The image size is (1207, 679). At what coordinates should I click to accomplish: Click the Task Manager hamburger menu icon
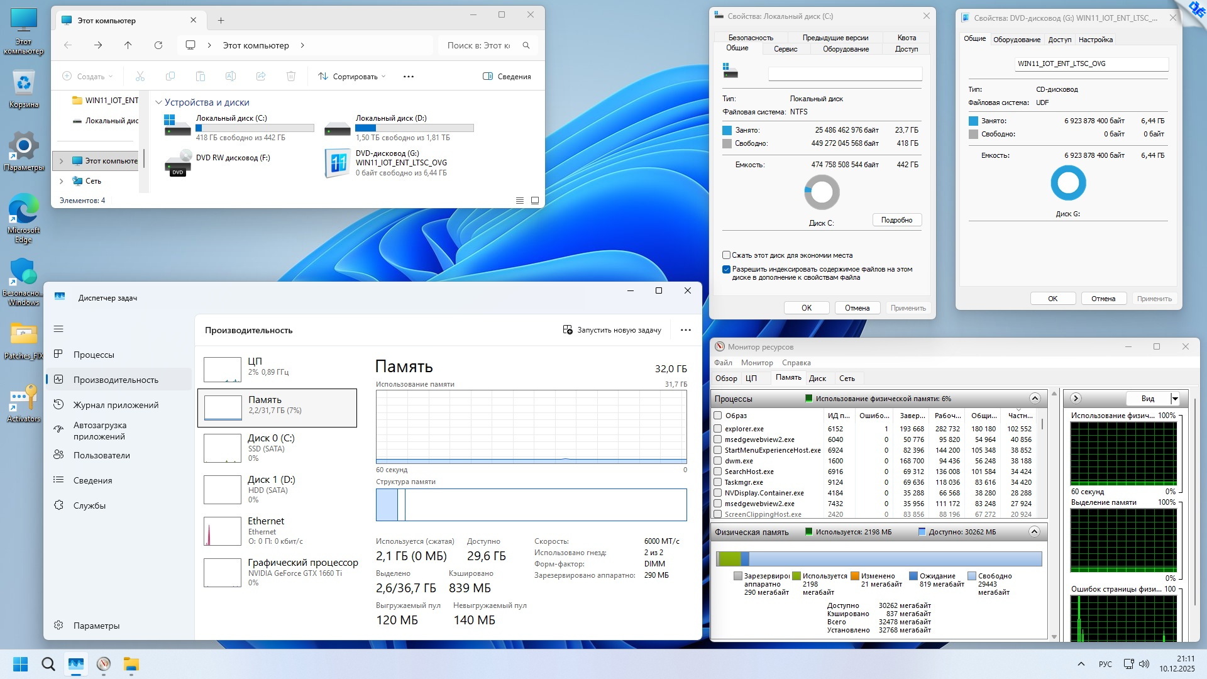click(x=59, y=329)
